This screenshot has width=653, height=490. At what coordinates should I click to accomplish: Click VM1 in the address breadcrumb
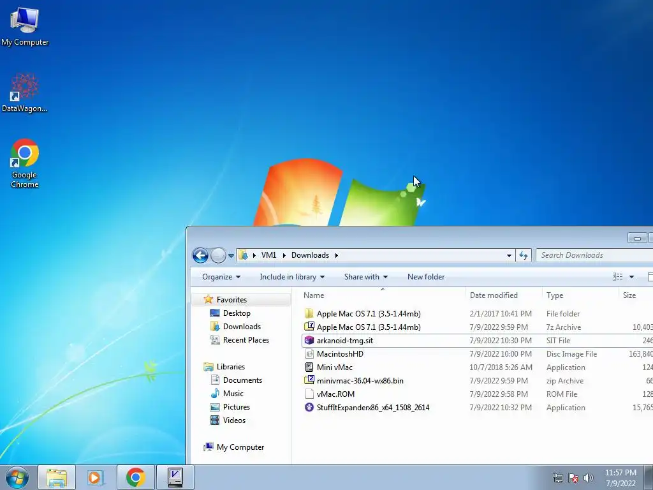pos(268,255)
